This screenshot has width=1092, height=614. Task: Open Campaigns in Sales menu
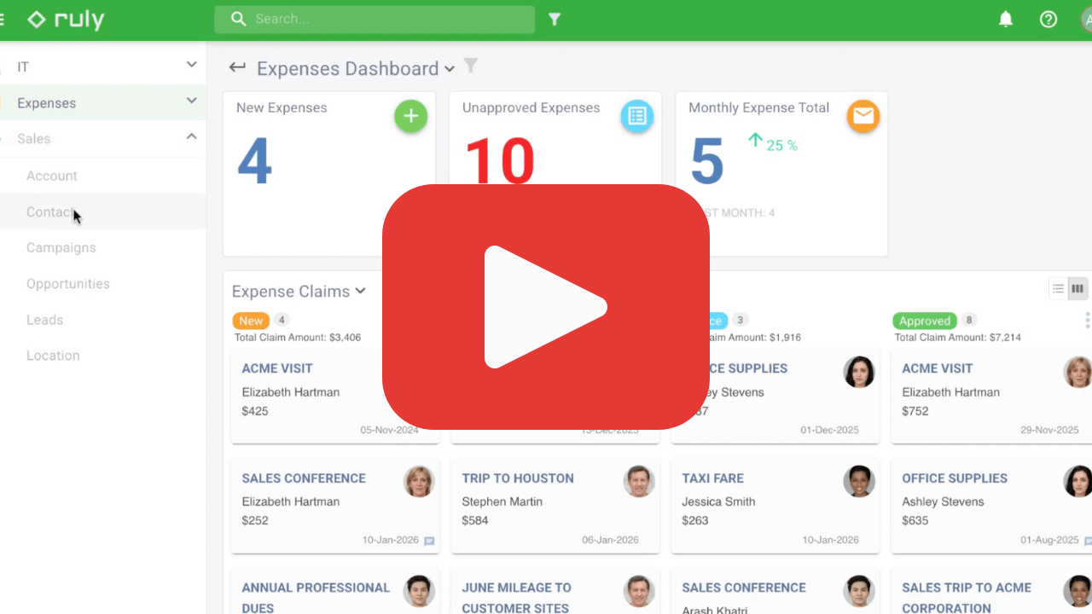click(61, 247)
